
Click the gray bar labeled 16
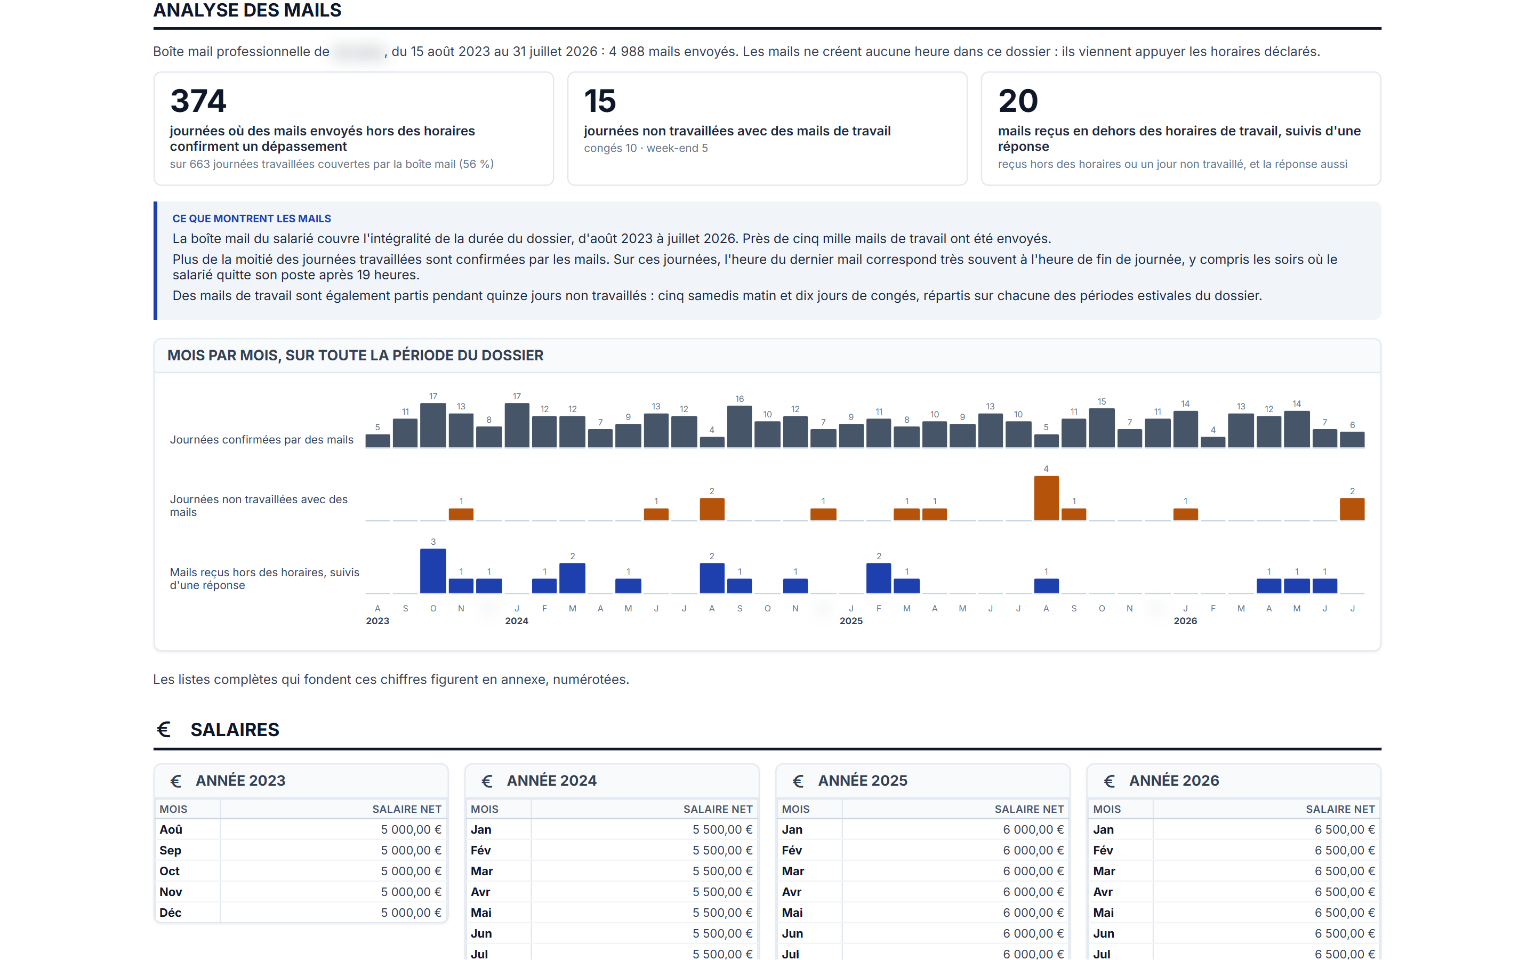click(x=739, y=426)
